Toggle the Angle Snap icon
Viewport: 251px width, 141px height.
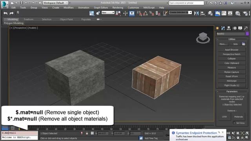pyautogui.click(x=146, y=13)
